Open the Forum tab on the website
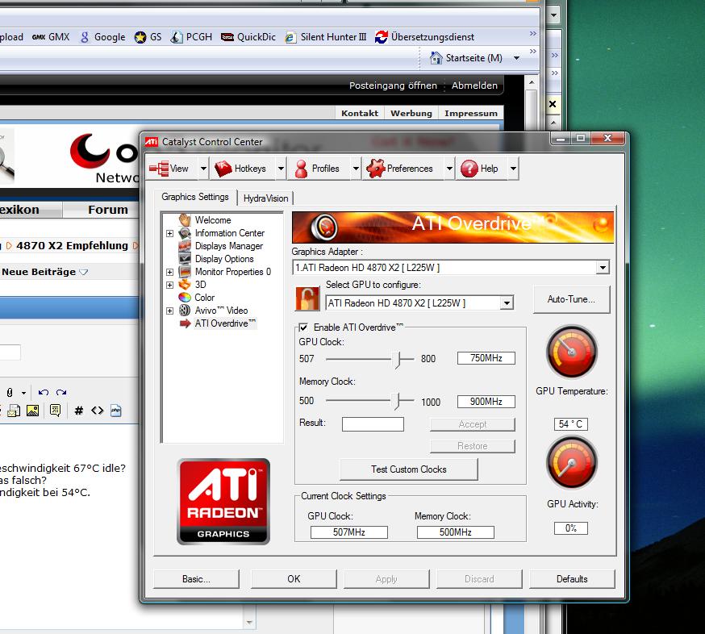The width and height of the screenshot is (705, 634). click(108, 210)
